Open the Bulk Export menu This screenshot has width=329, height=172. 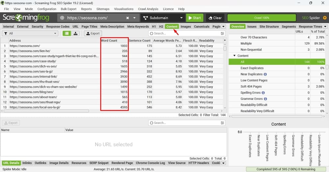pyautogui.click(x=68, y=9)
